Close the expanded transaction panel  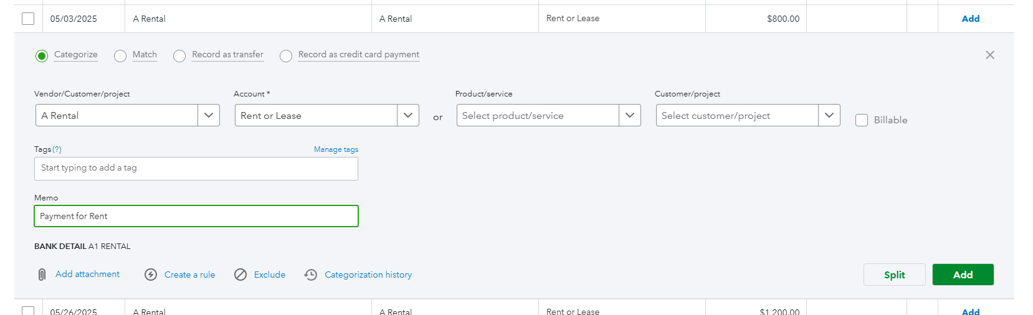[990, 55]
